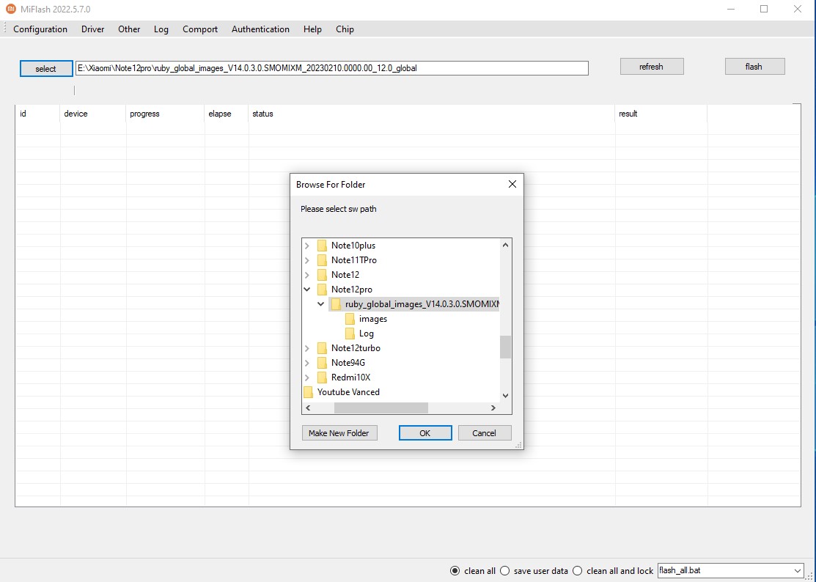The image size is (816, 582).
Task: Click the Log subfolder name
Action: pos(367,334)
